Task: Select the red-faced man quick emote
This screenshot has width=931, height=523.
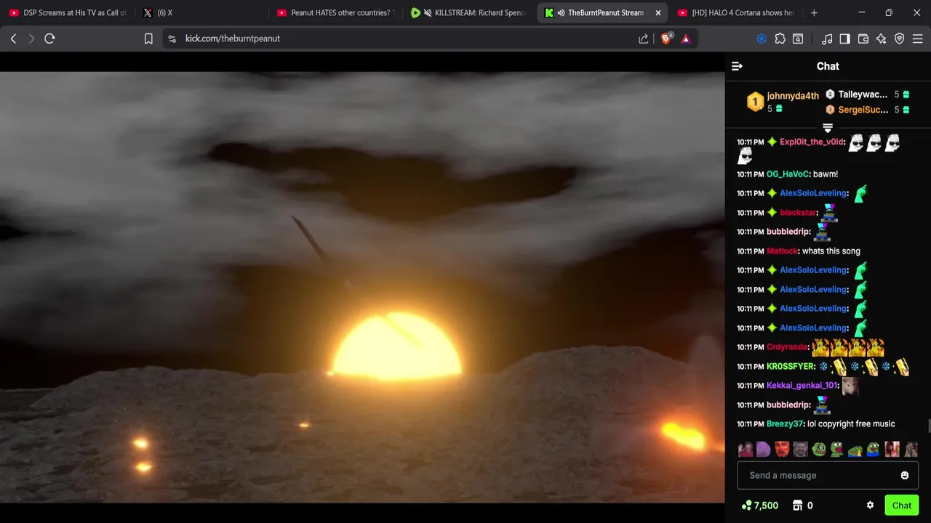Action: (x=782, y=450)
